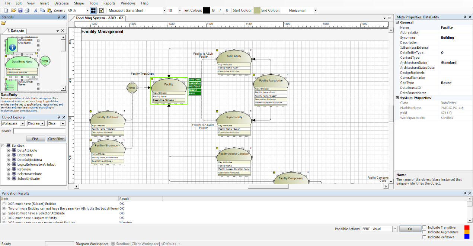Select the Facility Association entity shape
The width and height of the screenshot is (473, 246).
[271, 90]
